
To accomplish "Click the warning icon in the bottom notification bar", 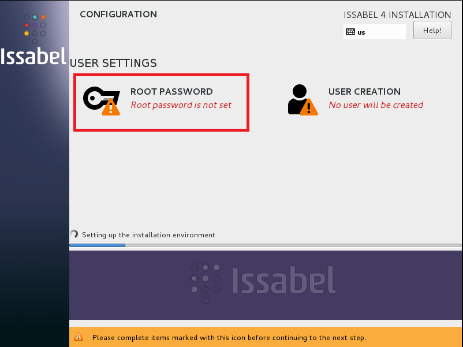I will (x=80, y=337).
